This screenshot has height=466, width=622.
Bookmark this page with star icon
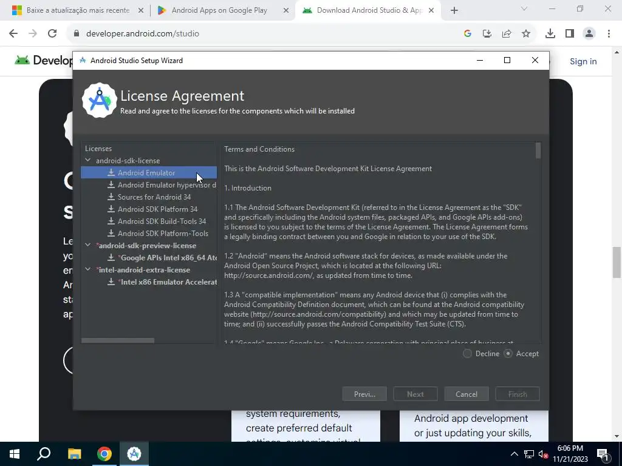tap(526, 34)
